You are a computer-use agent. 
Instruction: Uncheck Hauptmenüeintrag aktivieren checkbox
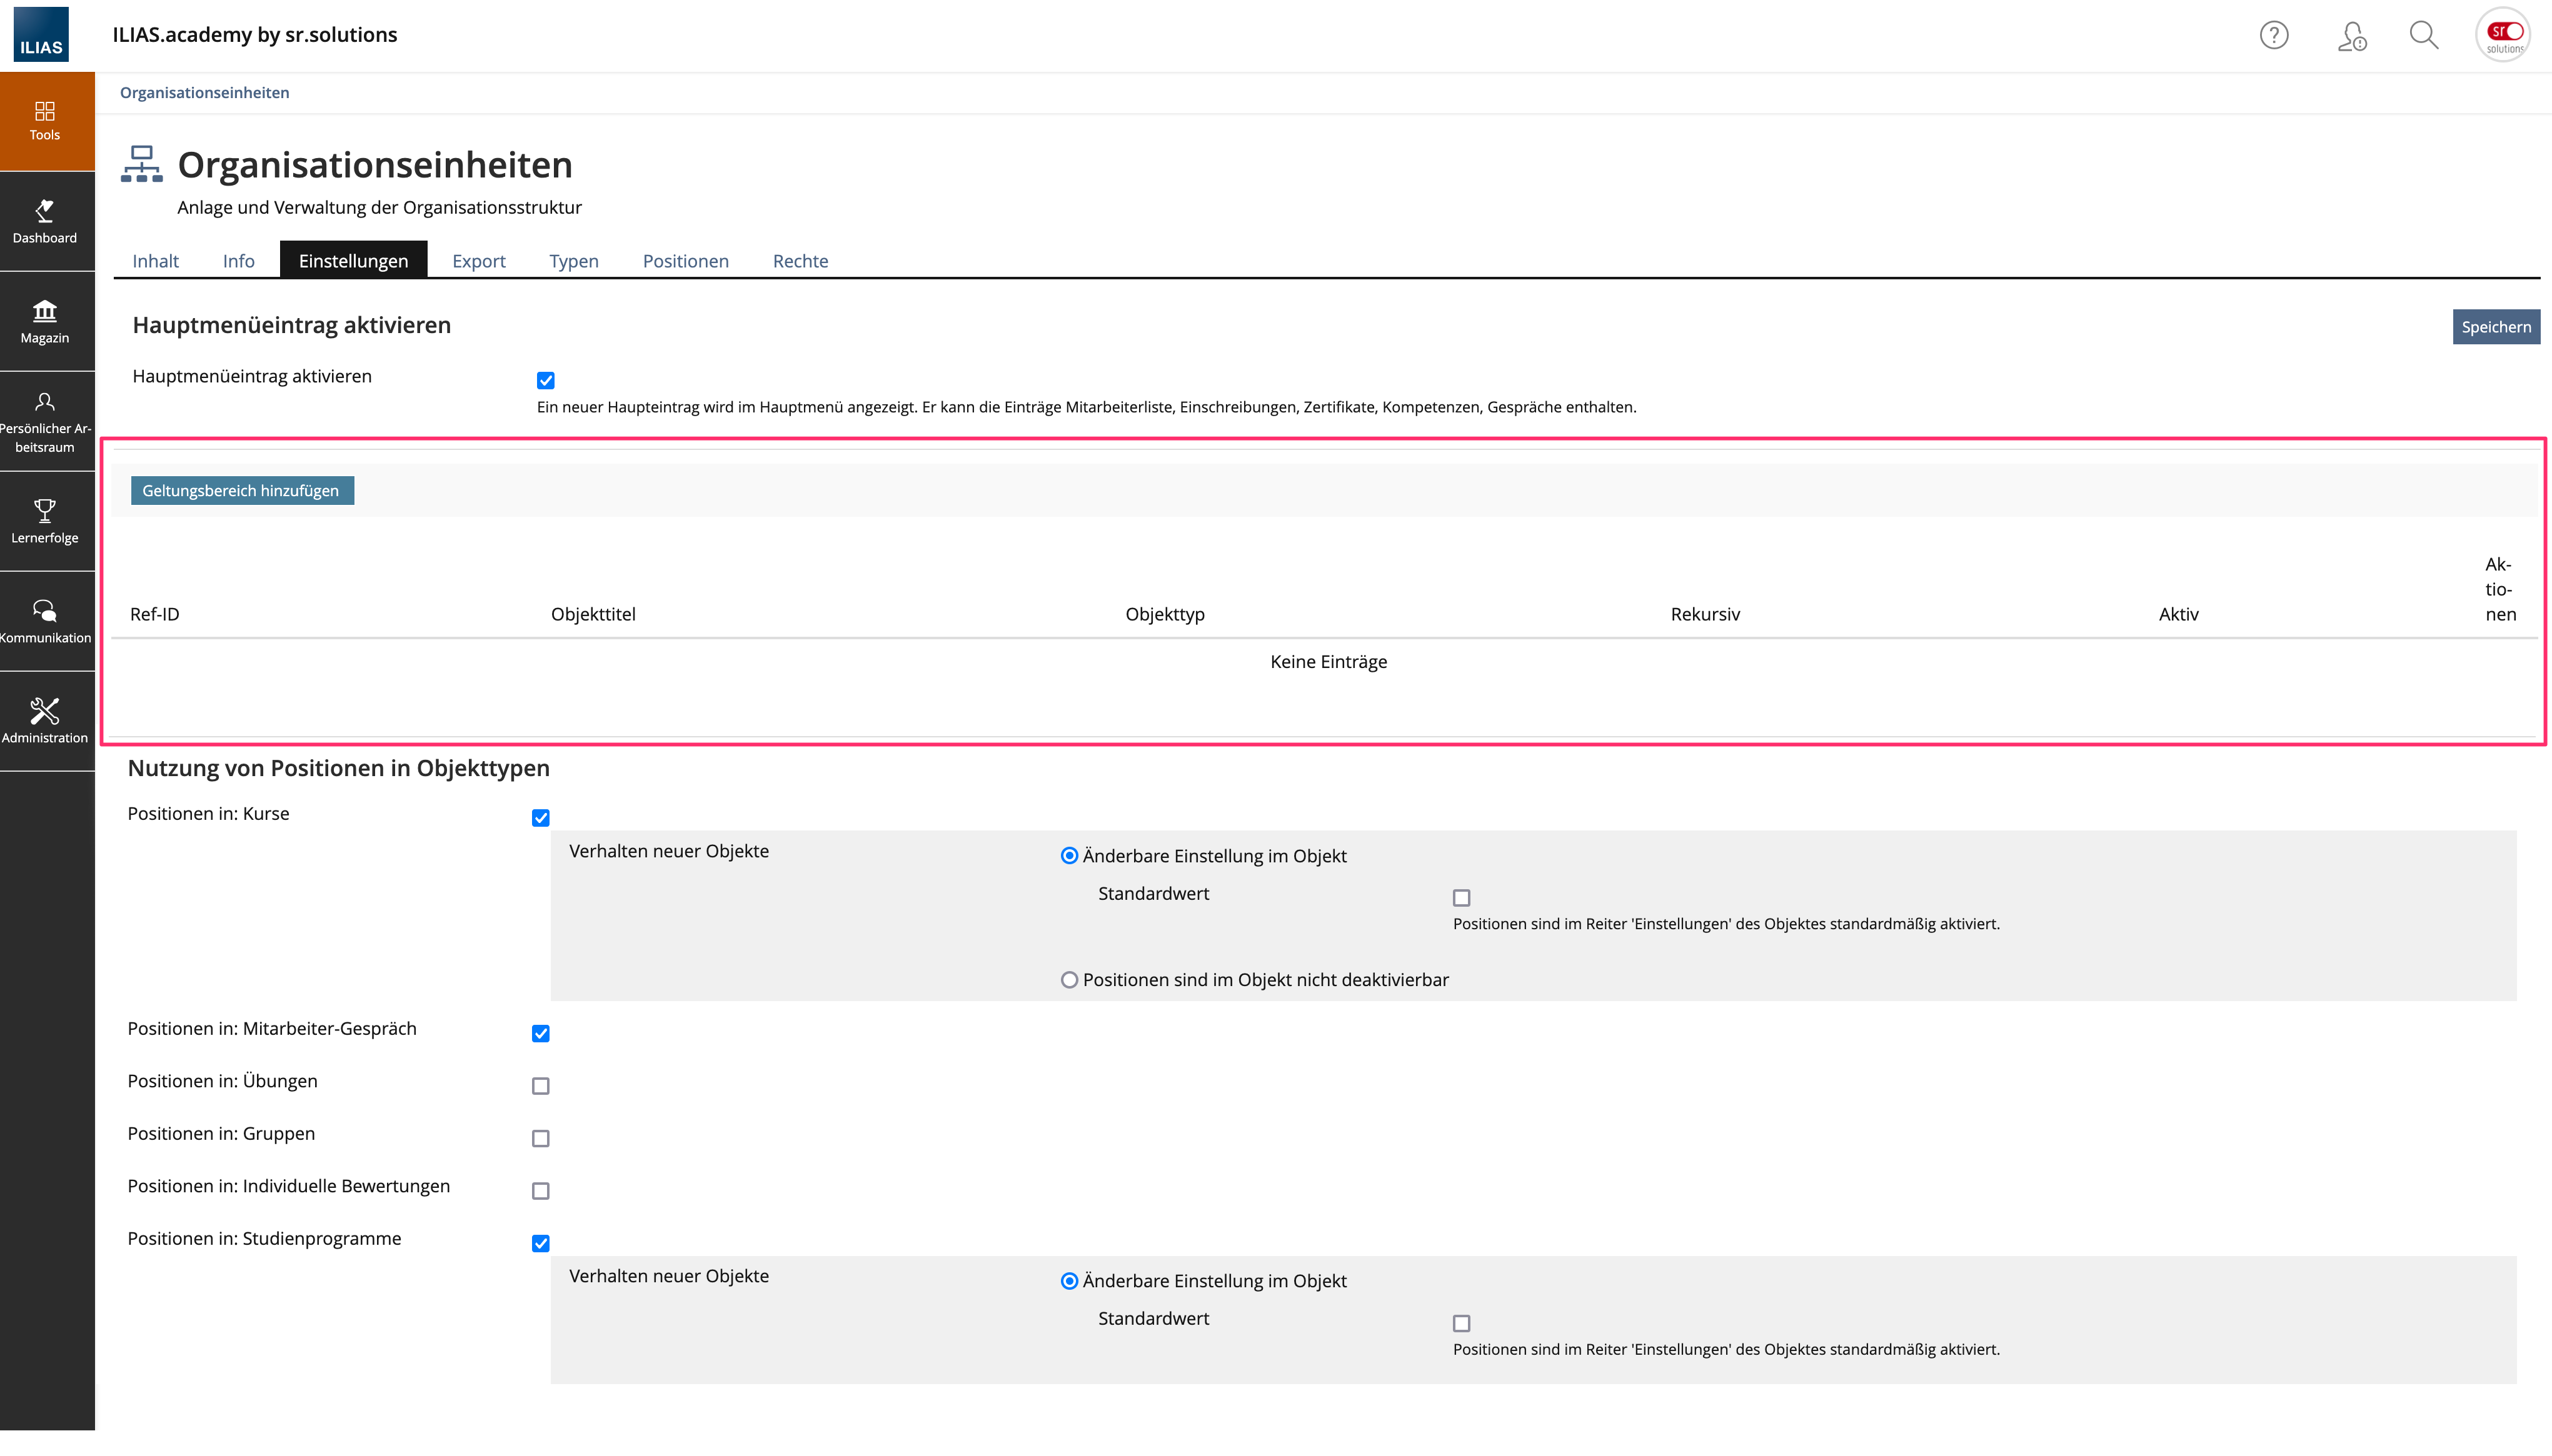[x=545, y=380]
